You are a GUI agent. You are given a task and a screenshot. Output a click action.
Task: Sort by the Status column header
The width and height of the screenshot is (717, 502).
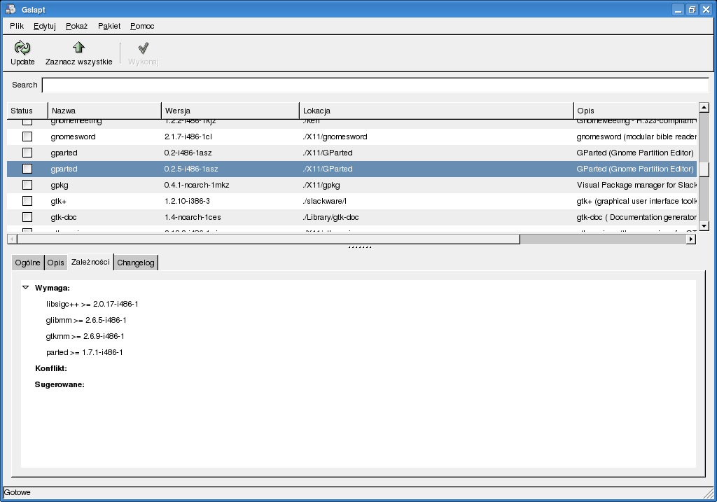27,111
